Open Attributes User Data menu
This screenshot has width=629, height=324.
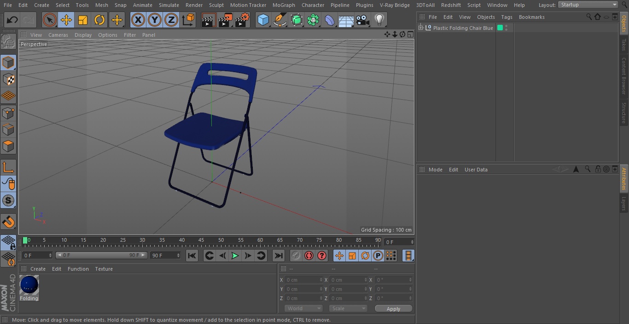(x=476, y=170)
